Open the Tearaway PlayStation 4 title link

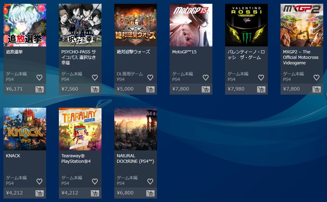coord(76,158)
